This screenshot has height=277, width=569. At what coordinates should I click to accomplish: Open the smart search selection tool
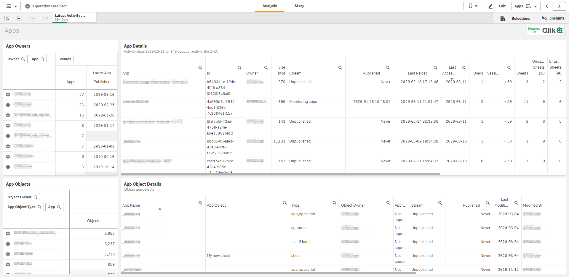(7, 18)
